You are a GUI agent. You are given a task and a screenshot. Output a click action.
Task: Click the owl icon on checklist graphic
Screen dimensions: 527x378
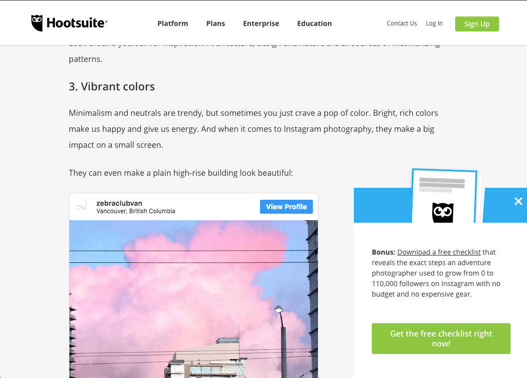coord(443,213)
